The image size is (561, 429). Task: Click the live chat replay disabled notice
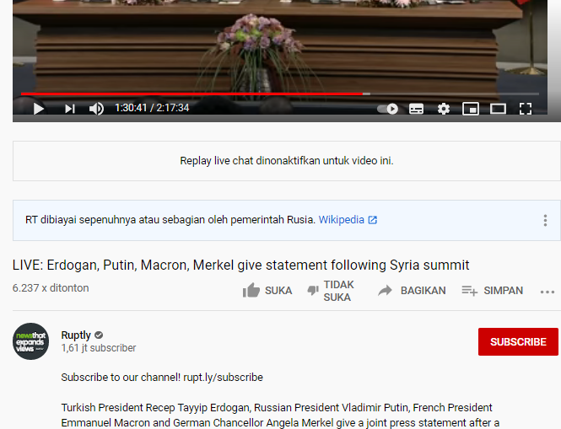(x=287, y=161)
